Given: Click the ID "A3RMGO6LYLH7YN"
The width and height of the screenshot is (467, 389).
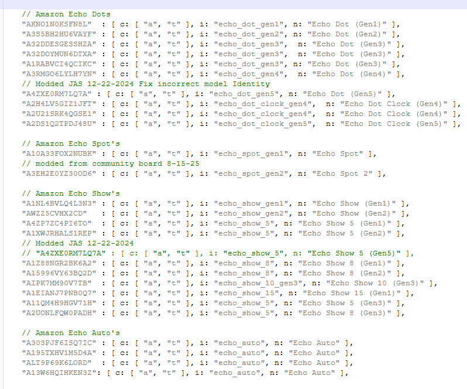Looking at the screenshot, I should 59,74.
